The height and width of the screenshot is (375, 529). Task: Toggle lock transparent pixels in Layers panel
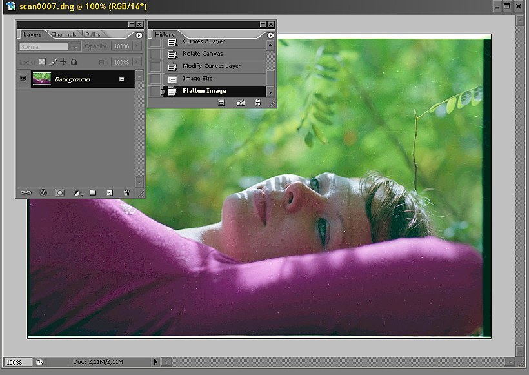(x=43, y=62)
